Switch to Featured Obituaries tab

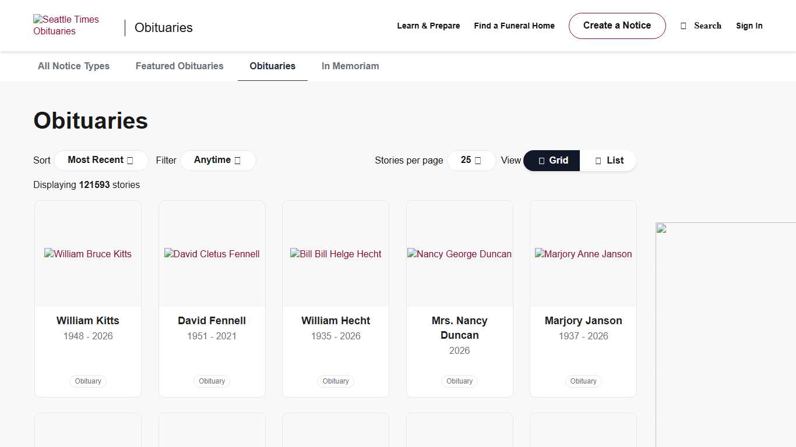(179, 66)
